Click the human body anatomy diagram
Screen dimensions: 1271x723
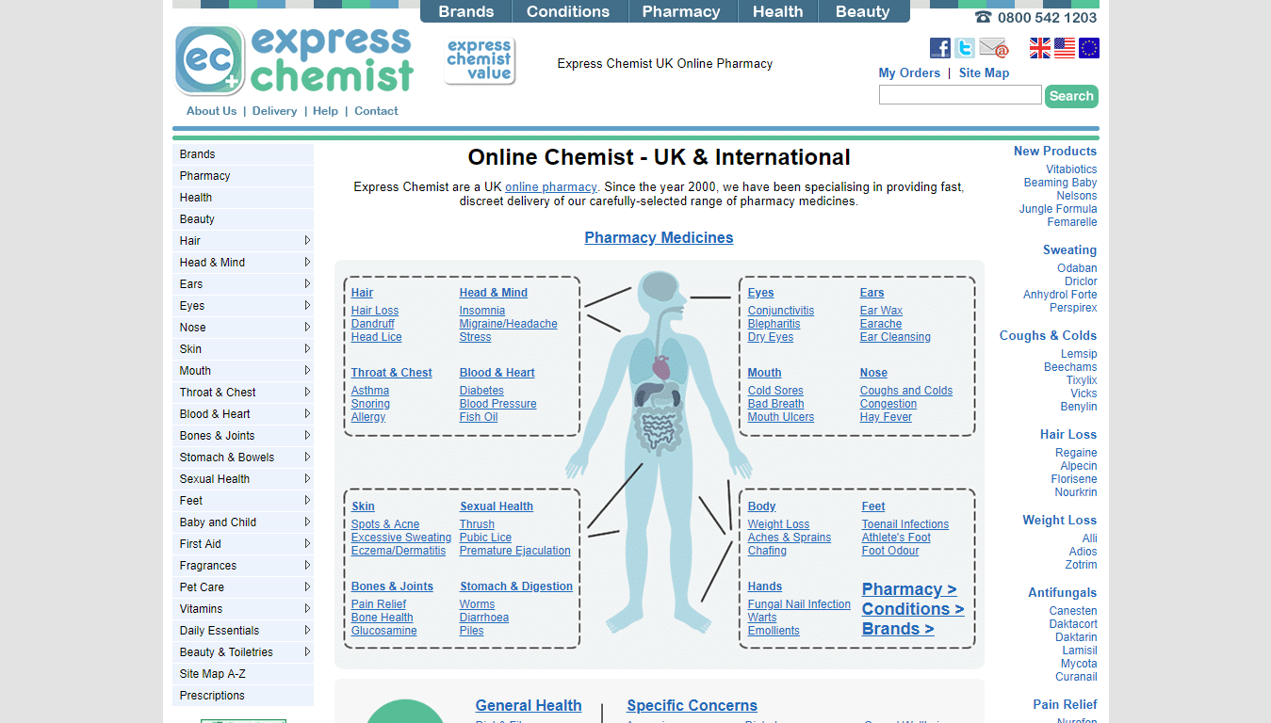click(x=659, y=452)
